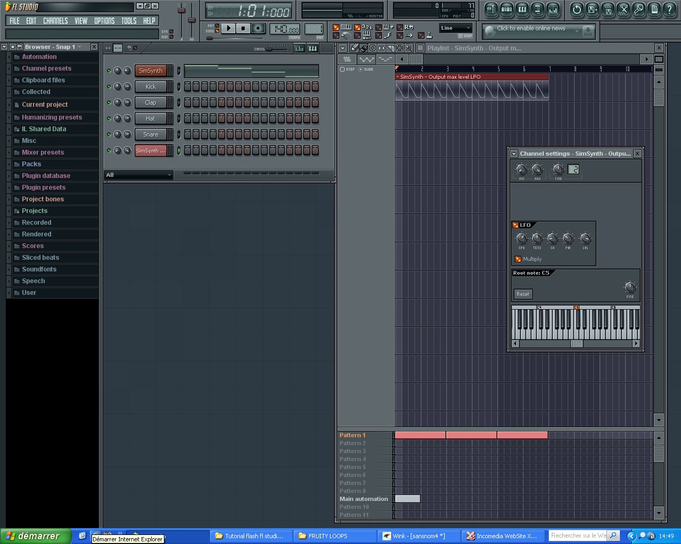Select the slice tool in Playlist
The width and height of the screenshot is (681, 544).
pyautogui.click(x=391, y=48)
